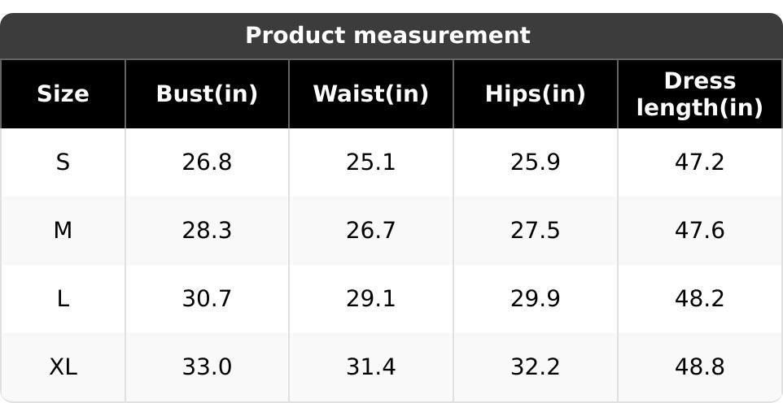
Task: Click the Dress length(in) header
Action: click(x=700, y=93)
